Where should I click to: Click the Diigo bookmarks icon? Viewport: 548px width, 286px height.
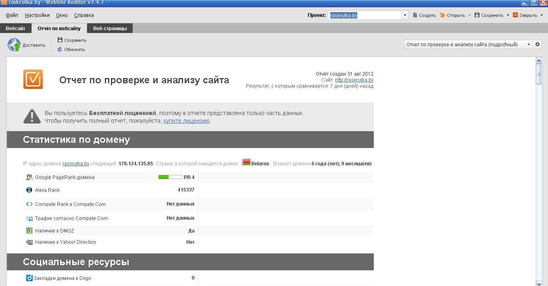coord(29,278)
